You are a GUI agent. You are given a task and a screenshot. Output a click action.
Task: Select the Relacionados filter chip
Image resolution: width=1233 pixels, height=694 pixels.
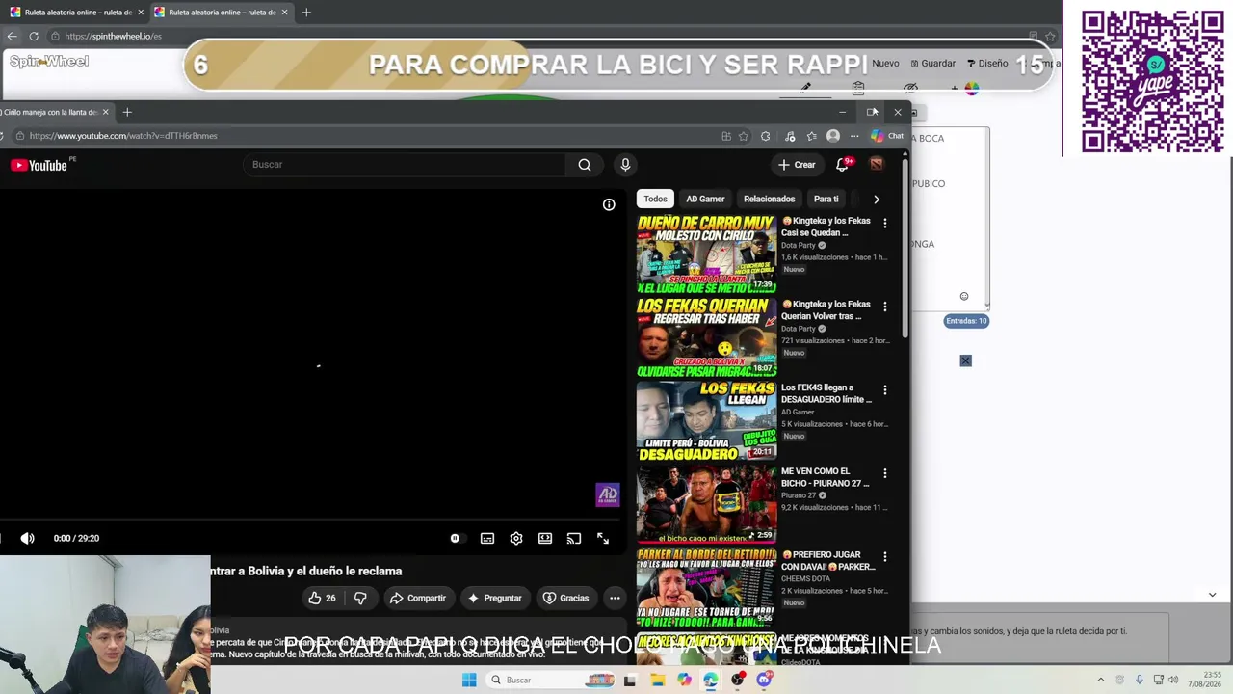769,199
